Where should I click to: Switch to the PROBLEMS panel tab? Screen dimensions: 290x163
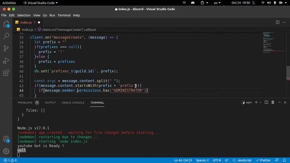25,103
